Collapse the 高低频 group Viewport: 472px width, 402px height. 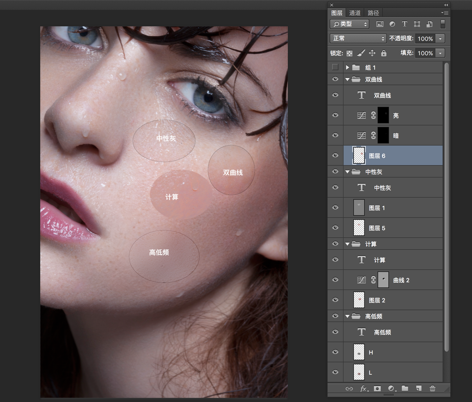(347, 316)
